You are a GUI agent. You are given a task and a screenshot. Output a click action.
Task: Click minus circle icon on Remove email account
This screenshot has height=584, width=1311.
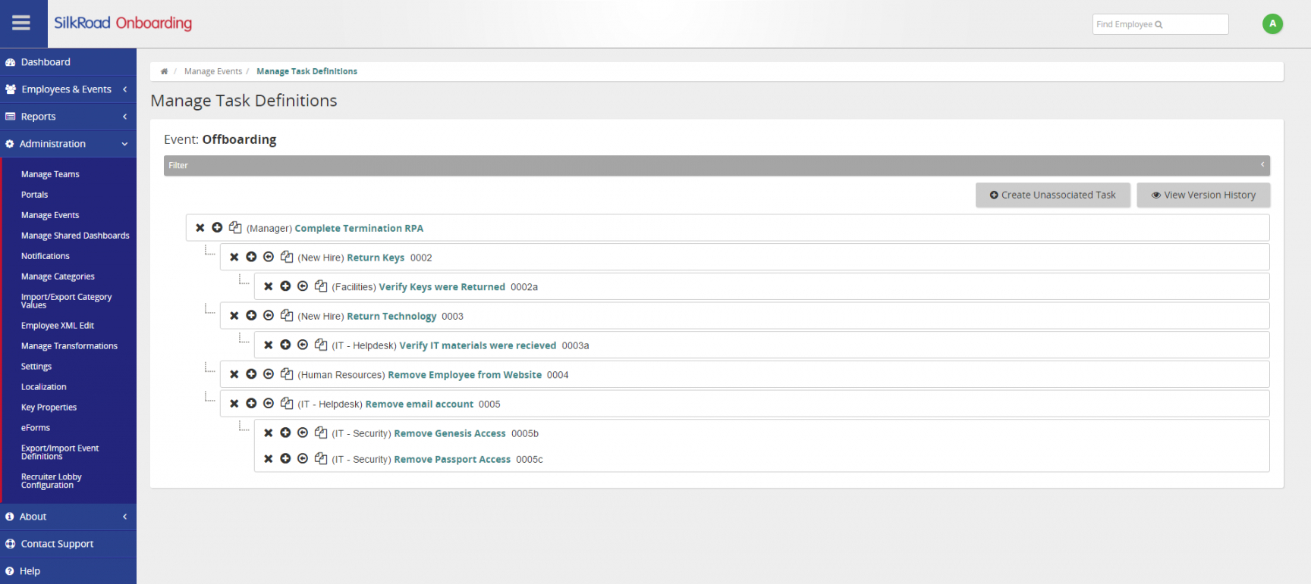point(269,404)
